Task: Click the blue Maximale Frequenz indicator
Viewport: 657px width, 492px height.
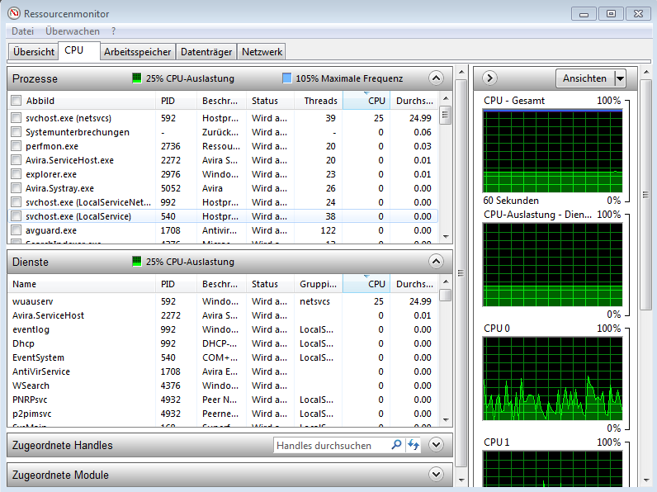Action: [x=287, y=78]
